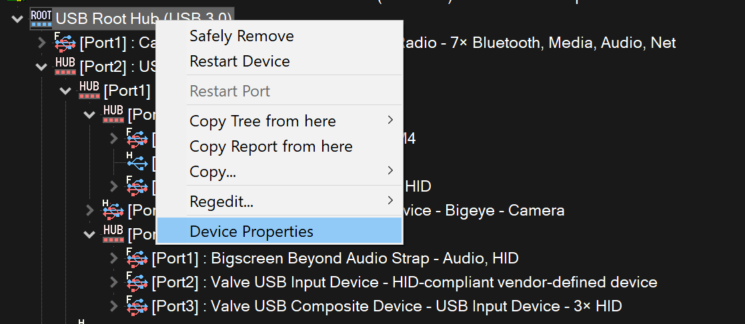Click the USB icon for Valve USB Composite Device
This screenshot has width=745, height=324.
point(137,306)
